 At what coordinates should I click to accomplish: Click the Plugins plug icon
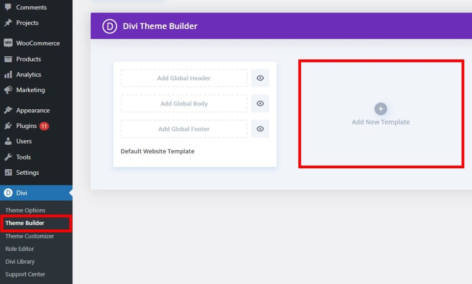coord(8,126)
